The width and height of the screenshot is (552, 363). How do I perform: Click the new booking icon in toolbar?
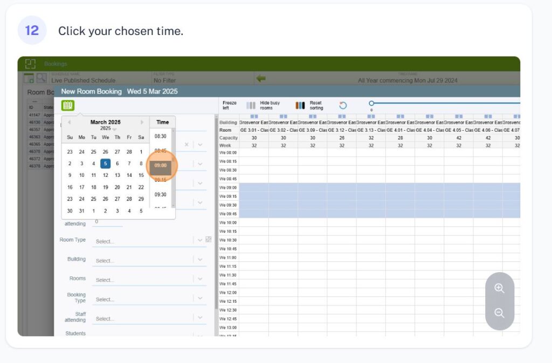tap(29, 79)
